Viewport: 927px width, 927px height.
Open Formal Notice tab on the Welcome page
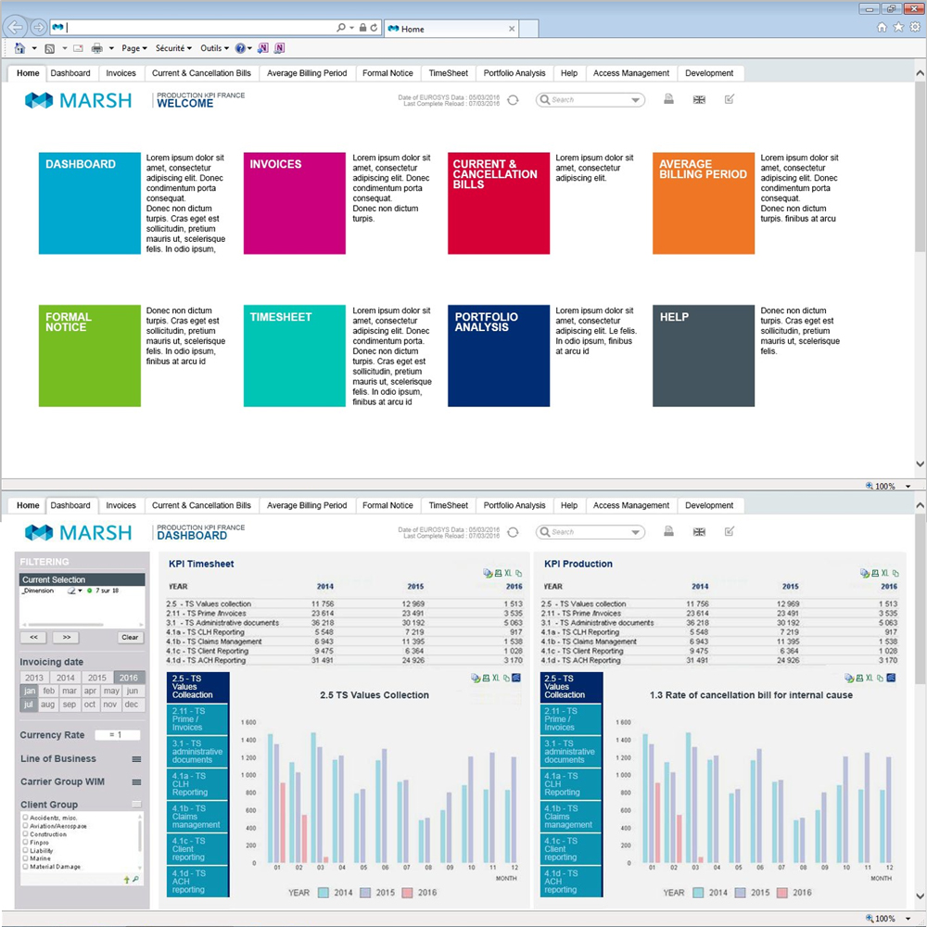pos(387,73)
